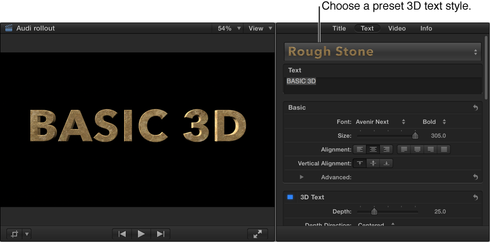
Task: Go to previous edit point
Action: tap(122, 234)
